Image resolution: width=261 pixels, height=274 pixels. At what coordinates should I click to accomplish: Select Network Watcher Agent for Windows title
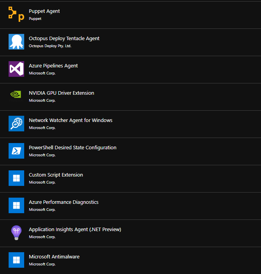coord(71,120)
